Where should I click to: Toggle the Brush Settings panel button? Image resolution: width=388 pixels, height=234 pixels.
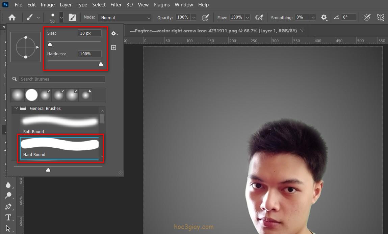[72, 18]
